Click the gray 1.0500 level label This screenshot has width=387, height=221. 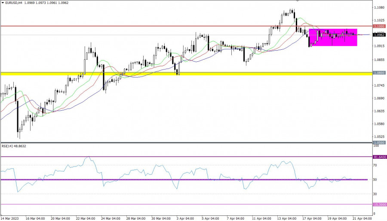tap(379, 142)
